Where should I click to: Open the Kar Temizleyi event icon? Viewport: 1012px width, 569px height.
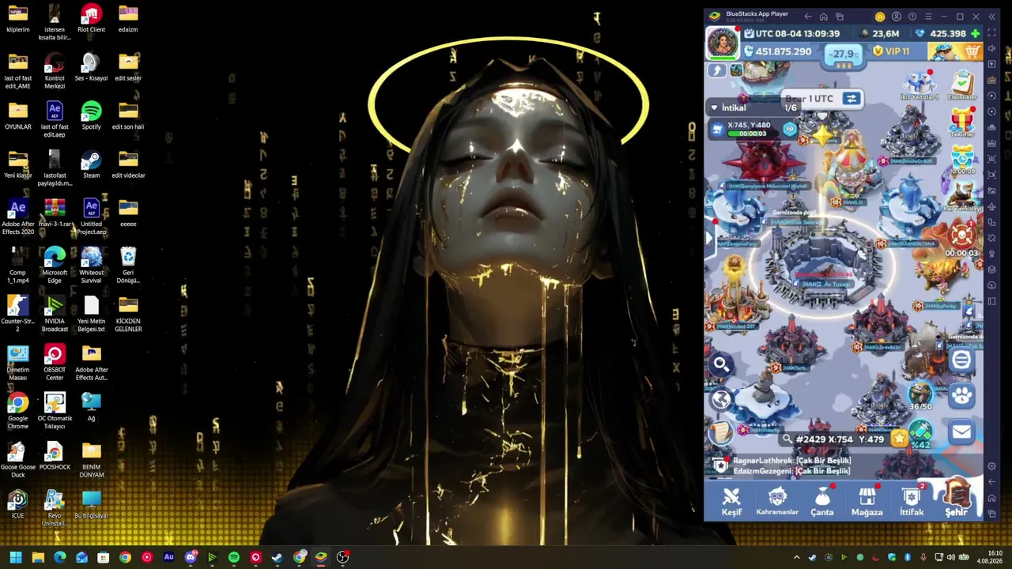[963, 196]
